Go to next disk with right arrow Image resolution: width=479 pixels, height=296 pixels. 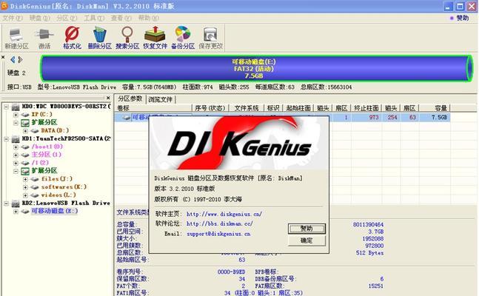20,59
